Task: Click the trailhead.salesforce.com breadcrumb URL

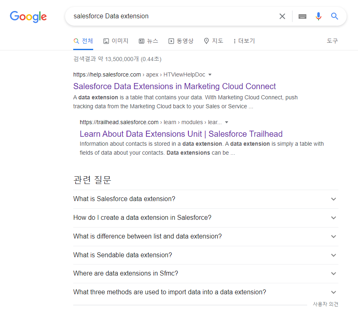Action: (x=151, y=122)
